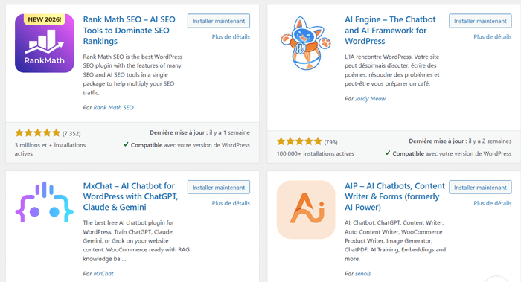Open 'Plus de détails' for AI Engine
The width and height of the screenshot is (521, 282).
pos(493,37)
